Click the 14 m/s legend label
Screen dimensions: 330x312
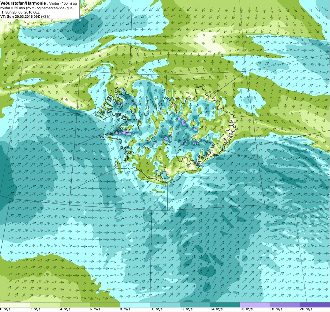[216, 309]
